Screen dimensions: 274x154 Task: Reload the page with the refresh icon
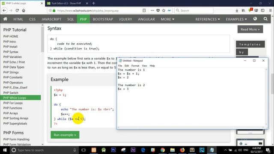coord(17,10)
